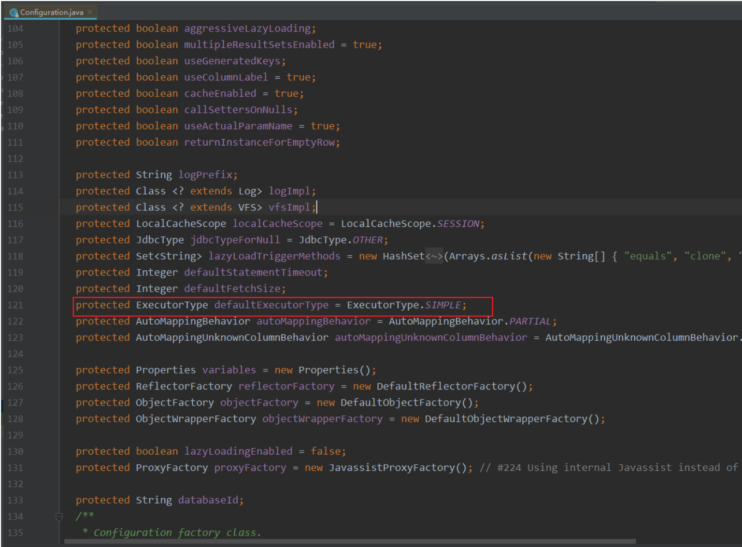Image resolution: width=742 pixels, height=547 pixels.
Task: Click line number 104 in the gutter
Action: click(x=15, y=28)
